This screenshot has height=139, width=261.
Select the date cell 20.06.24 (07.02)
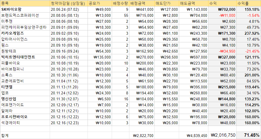69,9
